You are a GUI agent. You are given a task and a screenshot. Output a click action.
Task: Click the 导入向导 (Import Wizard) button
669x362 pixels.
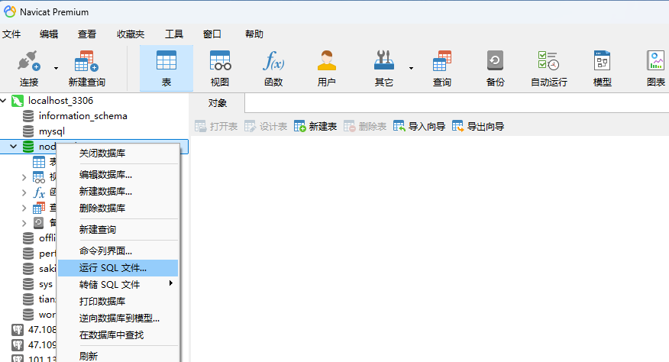click(419, 126)
